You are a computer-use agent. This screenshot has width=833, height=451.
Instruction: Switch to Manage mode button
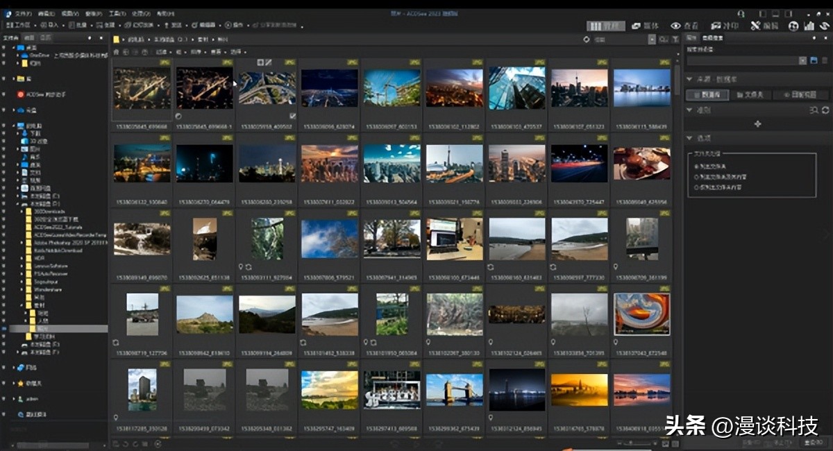click(605, 26)
